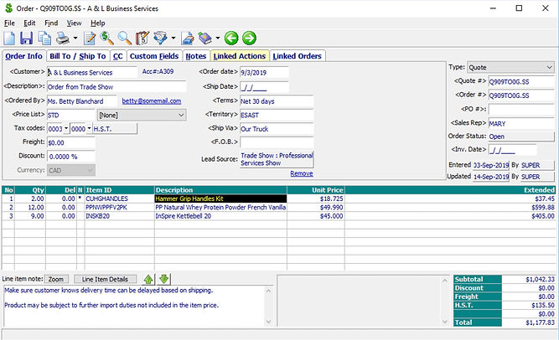Open the File menu

pyautogui.click(x=9, y=23)
